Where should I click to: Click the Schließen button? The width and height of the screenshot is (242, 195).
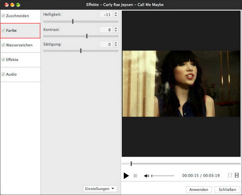tap(227, 190)
